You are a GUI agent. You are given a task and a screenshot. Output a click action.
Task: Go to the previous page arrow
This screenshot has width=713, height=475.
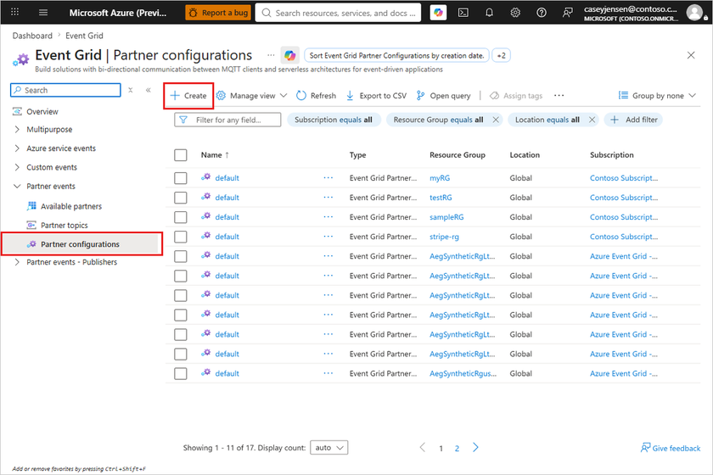click(x=423, y=447)
